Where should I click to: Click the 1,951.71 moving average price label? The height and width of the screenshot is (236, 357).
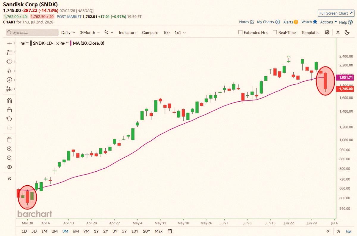coord(345,77)
